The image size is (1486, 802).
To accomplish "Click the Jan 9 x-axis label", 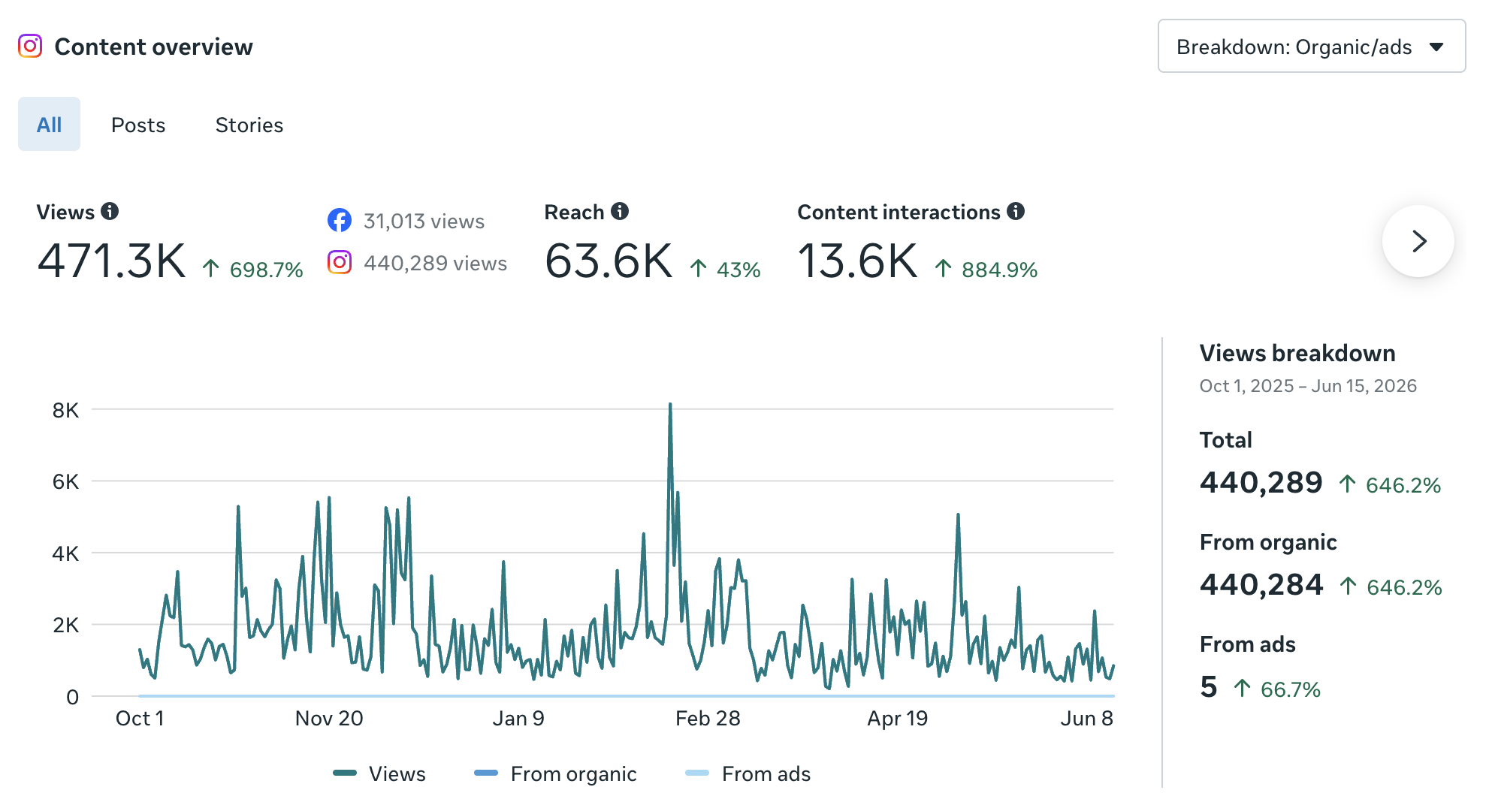I will pyautogui.click(x=518, y=718).
